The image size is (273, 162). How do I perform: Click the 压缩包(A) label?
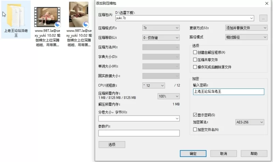pyautogui.click(x=105, y=15)
